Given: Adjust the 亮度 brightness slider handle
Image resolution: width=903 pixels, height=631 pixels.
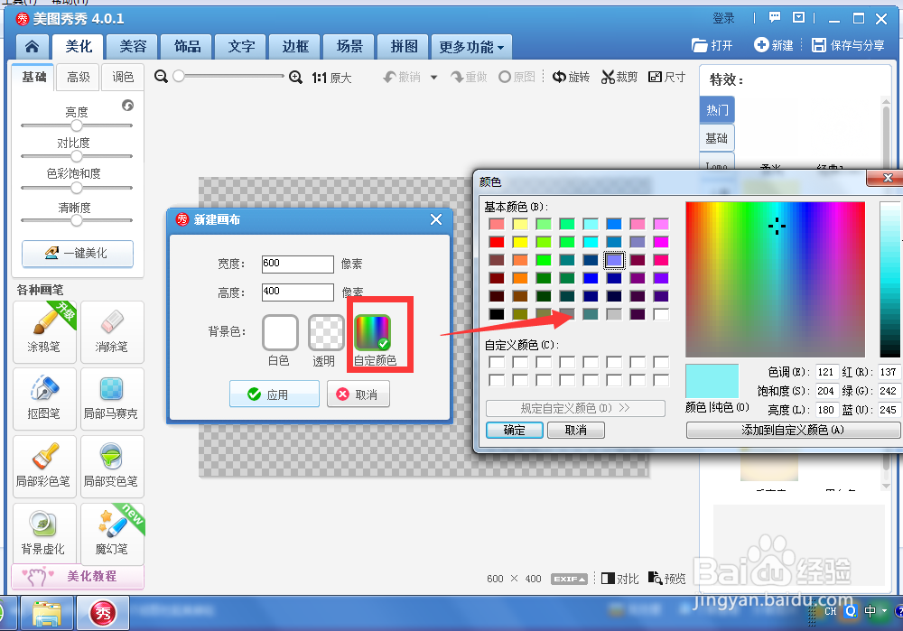Looking at the screenshot, I should click(x=77, y=125).
